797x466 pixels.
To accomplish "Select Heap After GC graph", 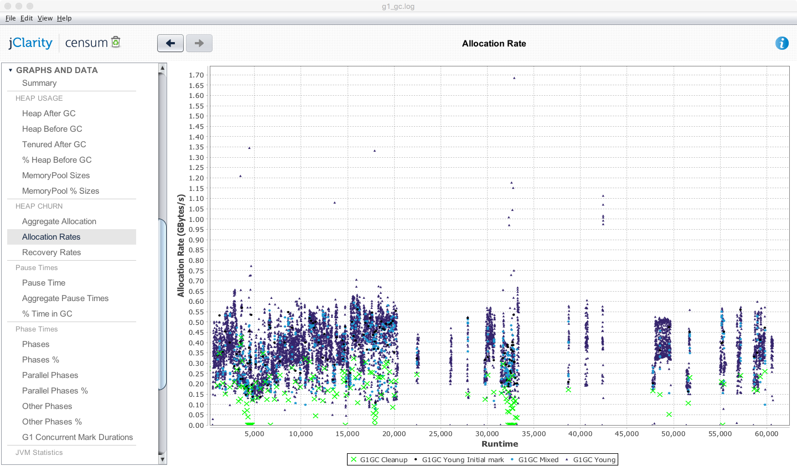I will [49, 113].
